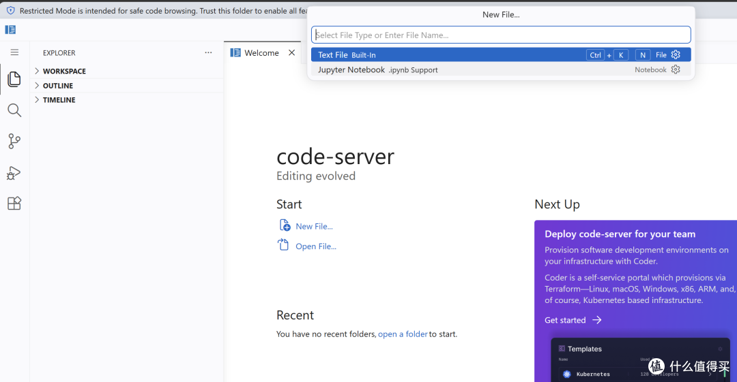Open the Search view icon
The height and width of the screenshot is (382, 737).
coord(14,110)
